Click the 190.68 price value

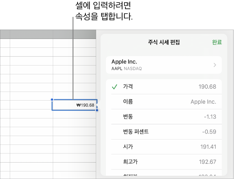(x=207, y=87)
